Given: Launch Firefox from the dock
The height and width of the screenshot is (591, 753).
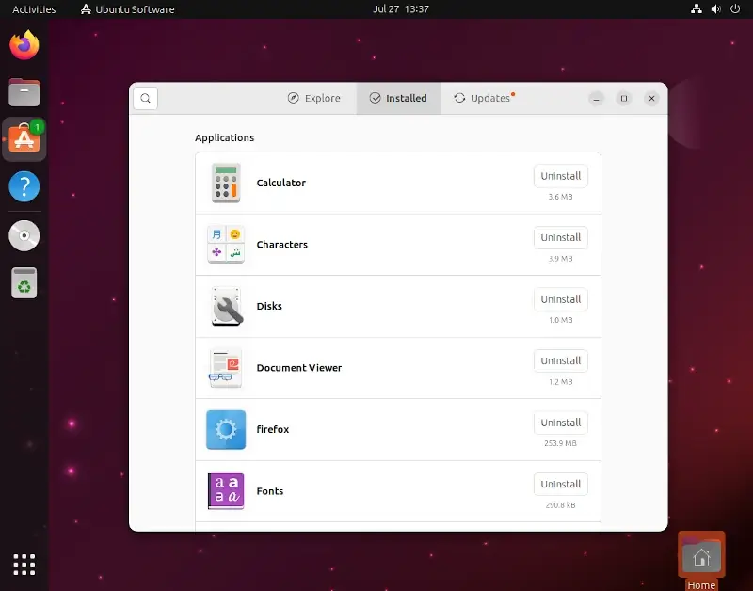Looking at the screenshot, I should point(24,45).
